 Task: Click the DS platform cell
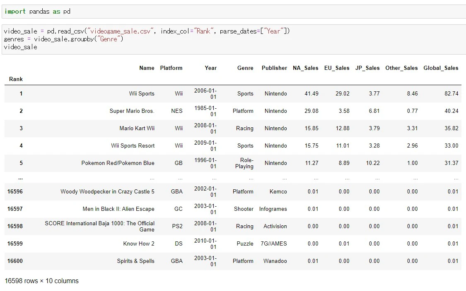(179, 244)
